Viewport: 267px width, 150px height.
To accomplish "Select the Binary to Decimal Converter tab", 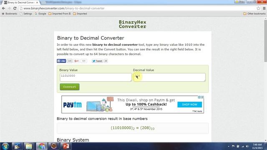I will [21, 2].
